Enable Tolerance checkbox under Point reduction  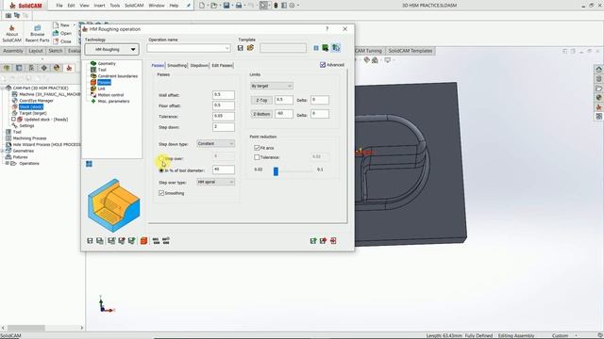(257, 157)
